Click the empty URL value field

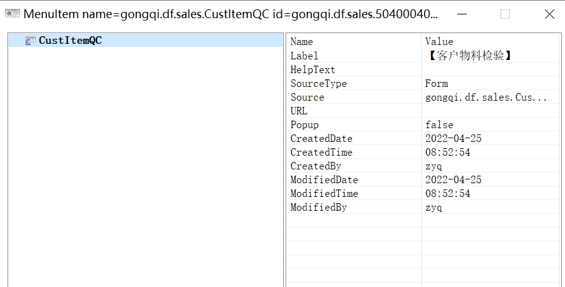point(490,111)
